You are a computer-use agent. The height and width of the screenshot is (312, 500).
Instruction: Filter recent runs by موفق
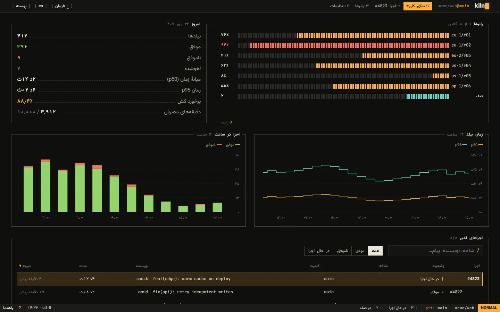pos(360,251)
